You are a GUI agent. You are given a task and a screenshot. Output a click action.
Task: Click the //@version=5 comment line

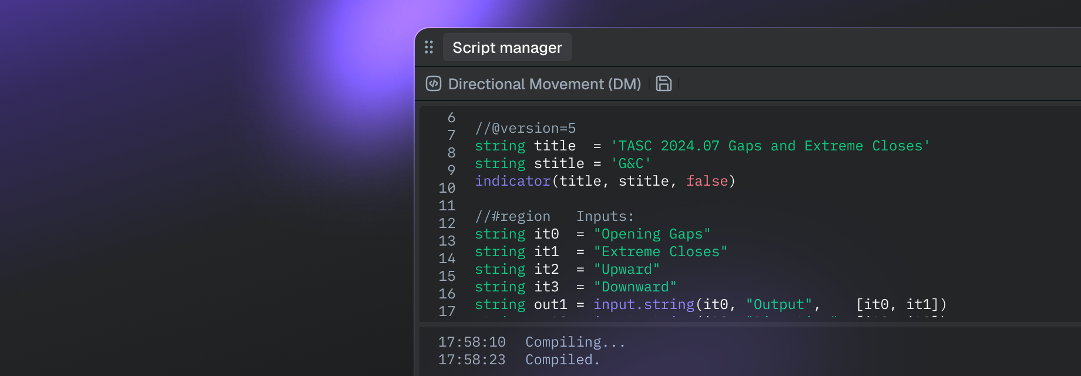click(526, 128)
